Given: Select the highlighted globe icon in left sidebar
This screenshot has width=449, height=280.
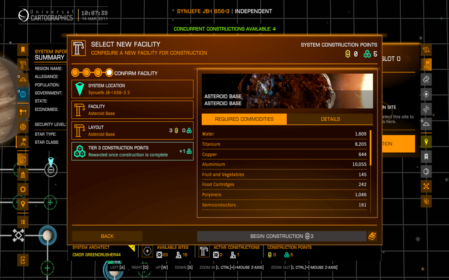Looking at the screenshot, I should (x=23, y=94).
